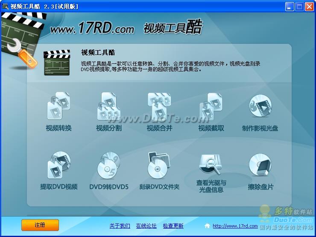Launch the 视频分割 video split icon

pyautogui.click(x=109, y=106)
